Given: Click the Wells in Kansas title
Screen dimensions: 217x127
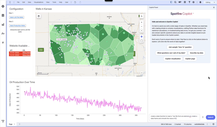Looking at the screenshot, I should click(x=44, y=9).
